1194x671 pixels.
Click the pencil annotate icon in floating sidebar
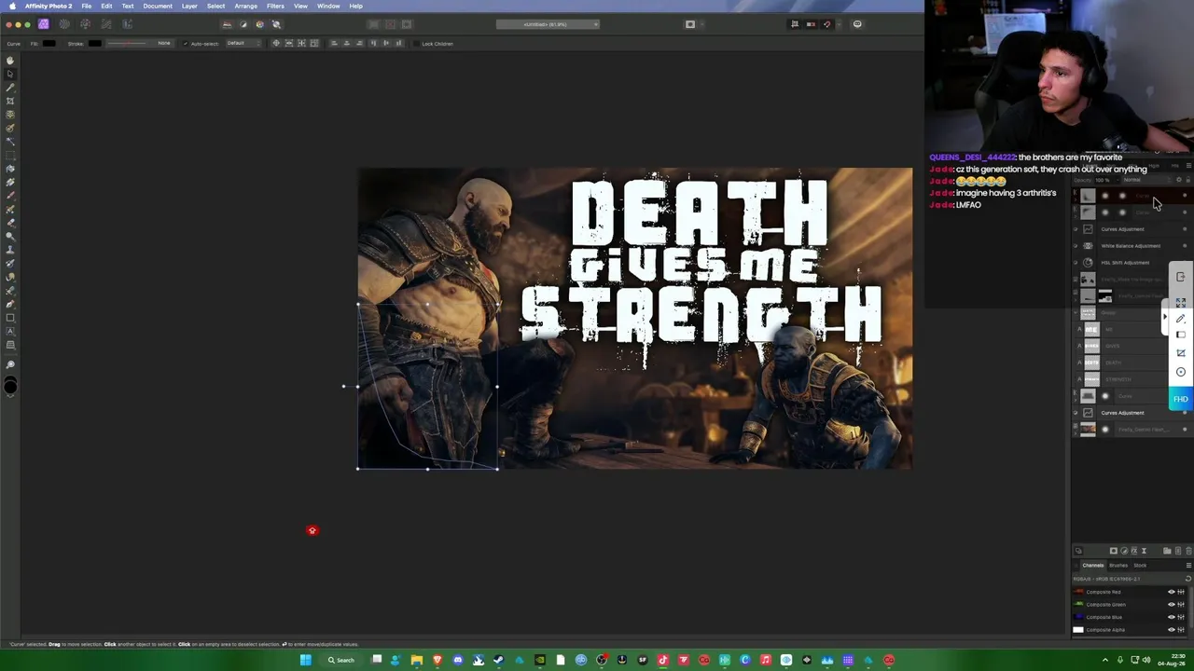coord(1181,319)
